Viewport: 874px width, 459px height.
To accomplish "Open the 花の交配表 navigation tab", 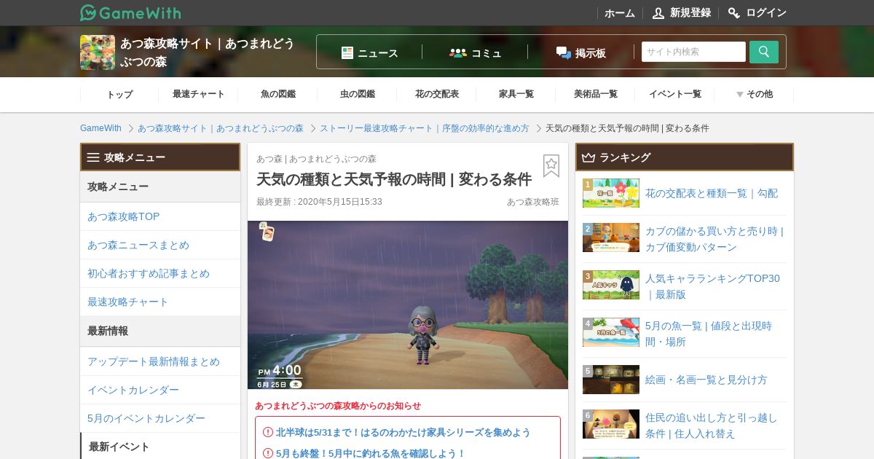I will tap(437, 94).
